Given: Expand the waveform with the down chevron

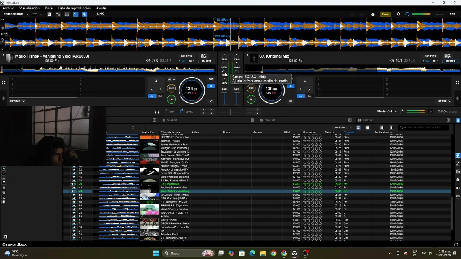Looking at the screenshot, I should pos(3,49).
